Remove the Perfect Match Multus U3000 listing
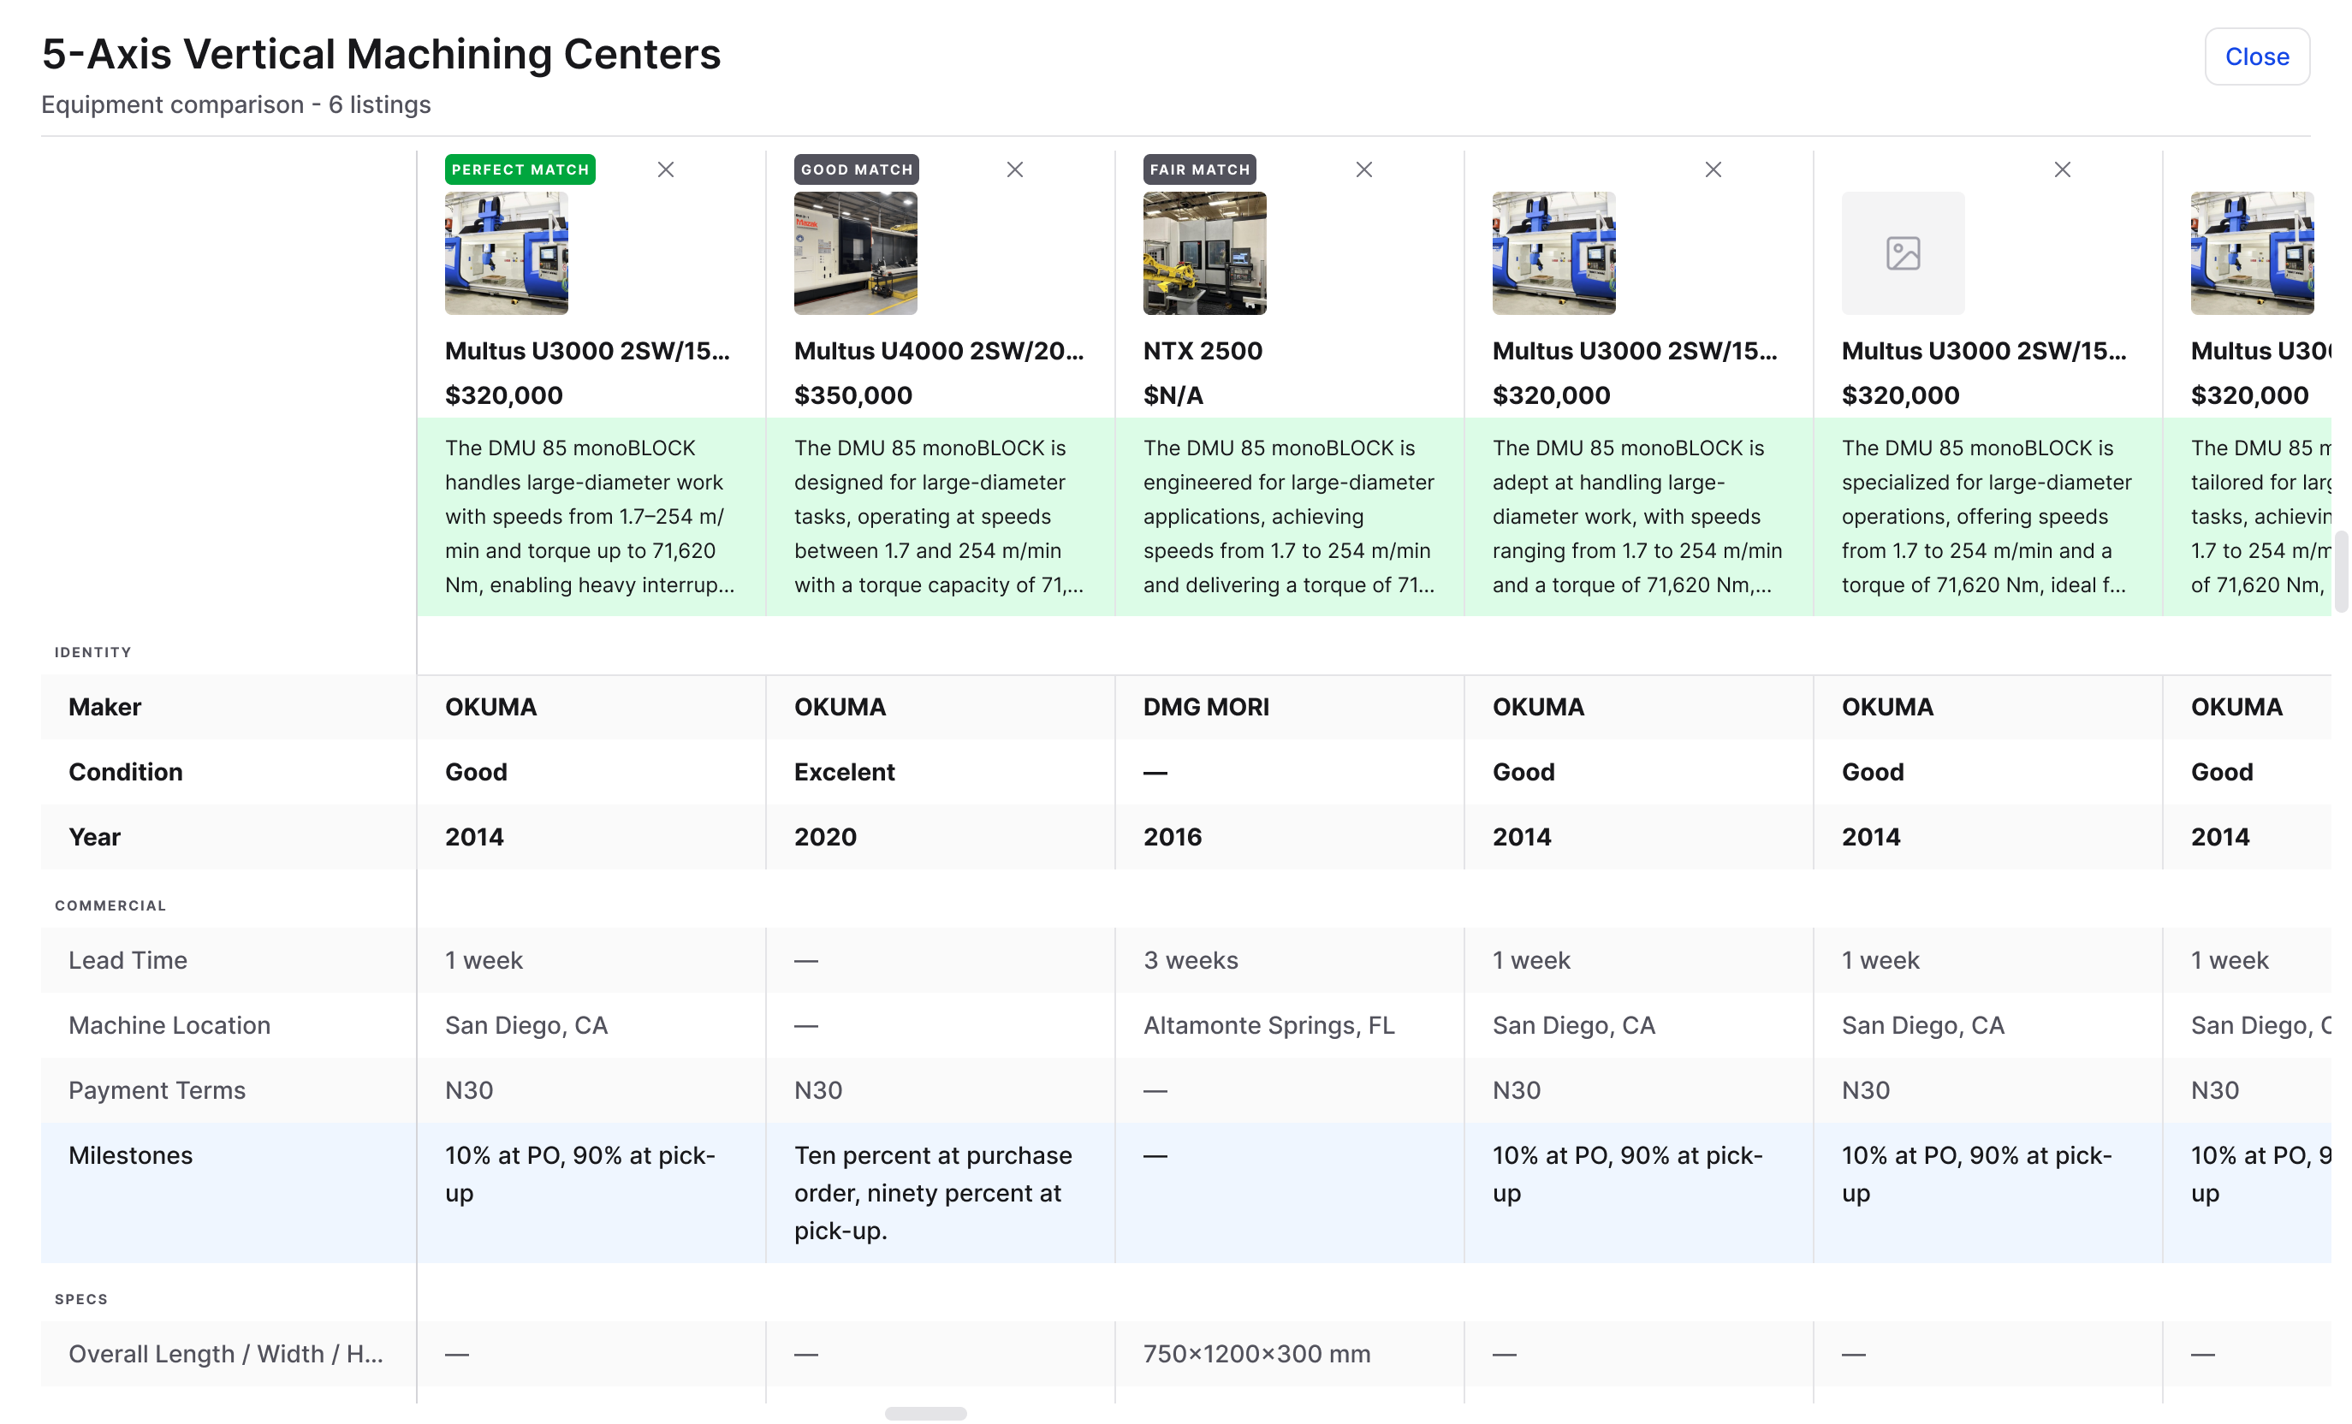Image resolution: width=2352 pixels, height=1424 pixels. click(665, 170)
